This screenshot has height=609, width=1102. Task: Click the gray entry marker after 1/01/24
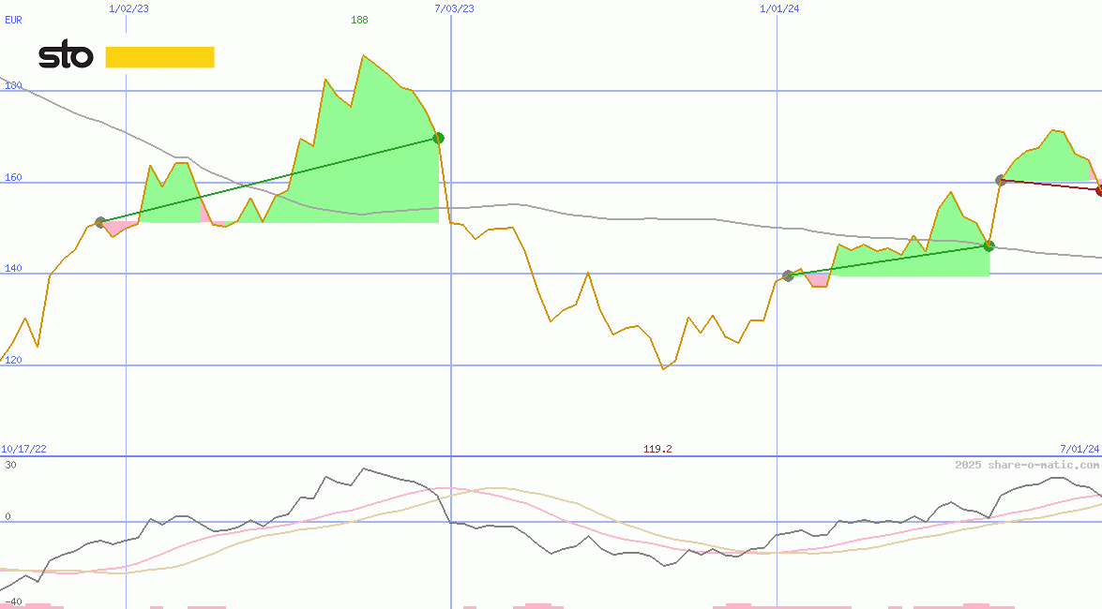point(788,275)
